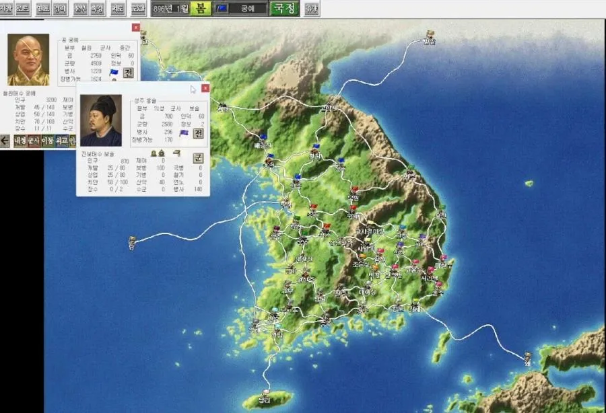Click the hammer icon in 보술 panel
Viewport: 606px width, 413px height.
177,153
